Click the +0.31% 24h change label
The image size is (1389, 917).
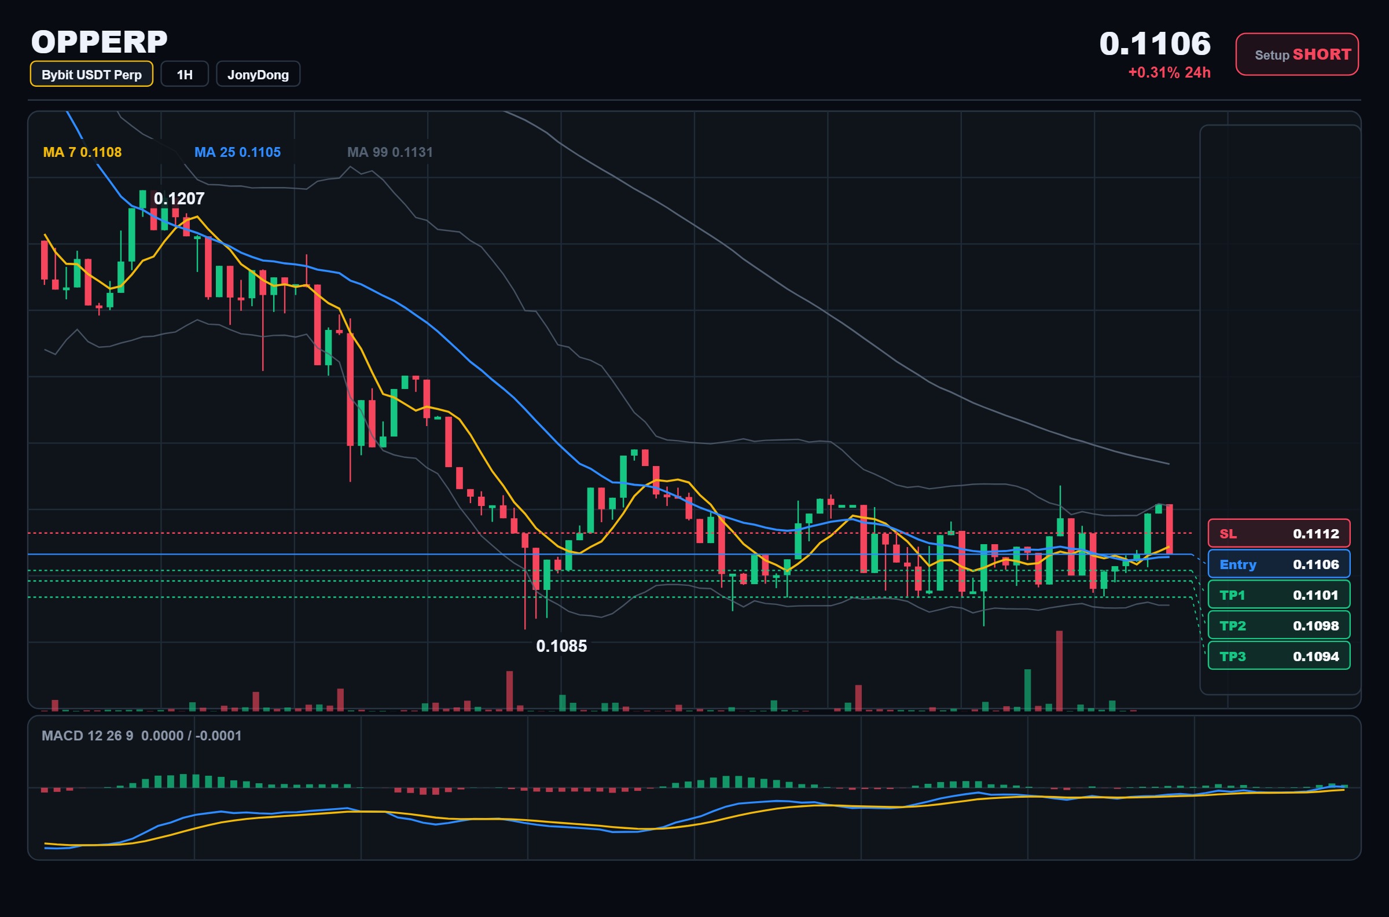[1169, 72]
